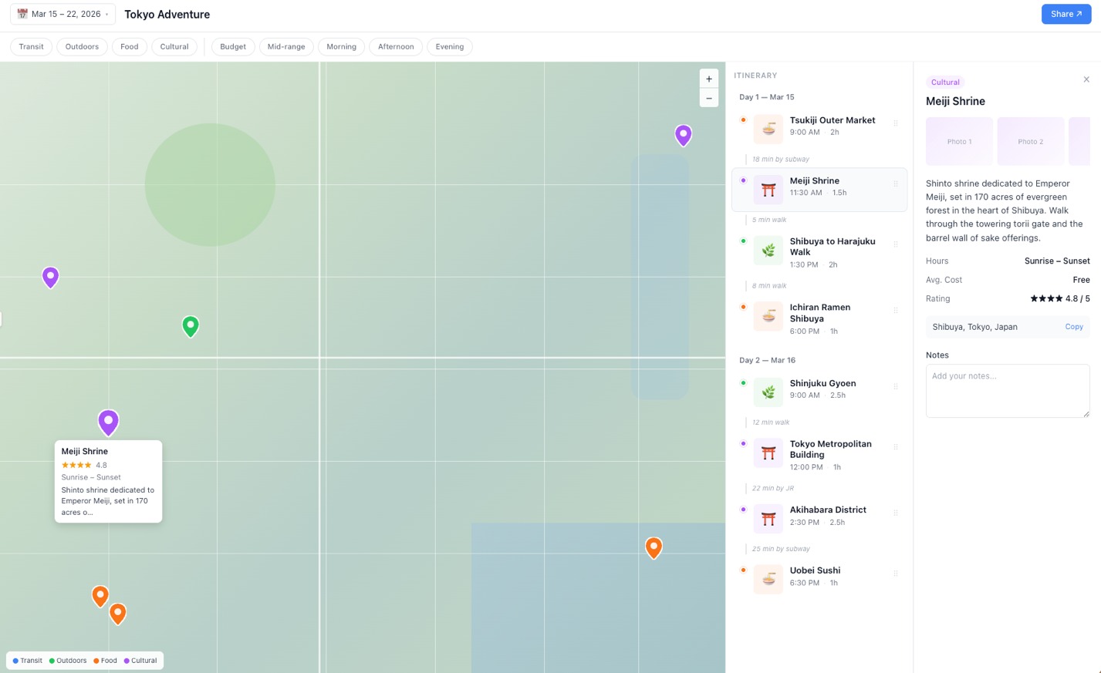Viewport: 1101px width, 673px height.
Task: Click the Share button
Action: (1066, 14)
